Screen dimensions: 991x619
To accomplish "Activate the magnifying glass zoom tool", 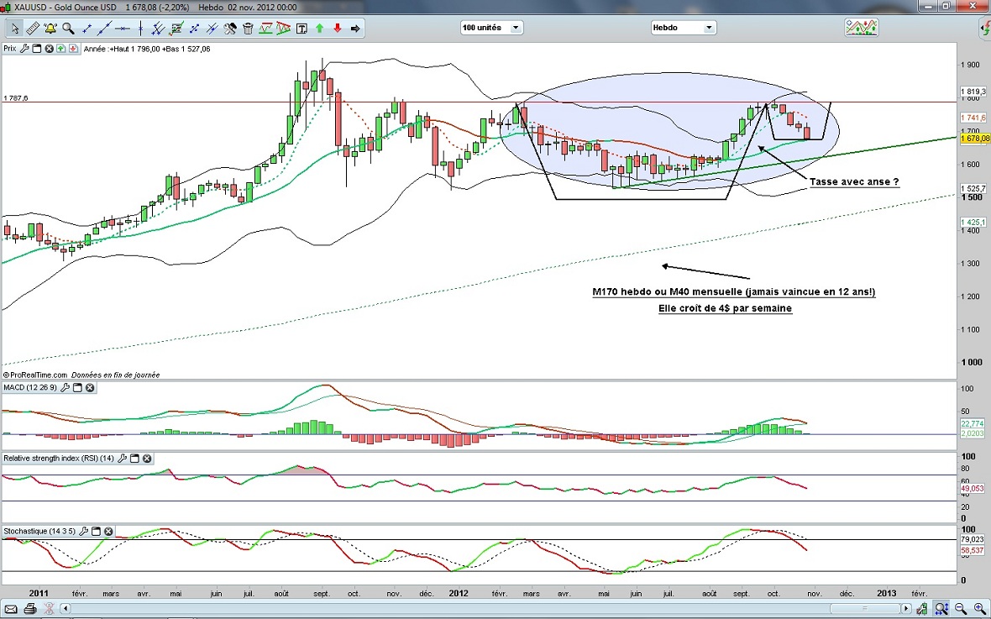I will coord(68,29).
